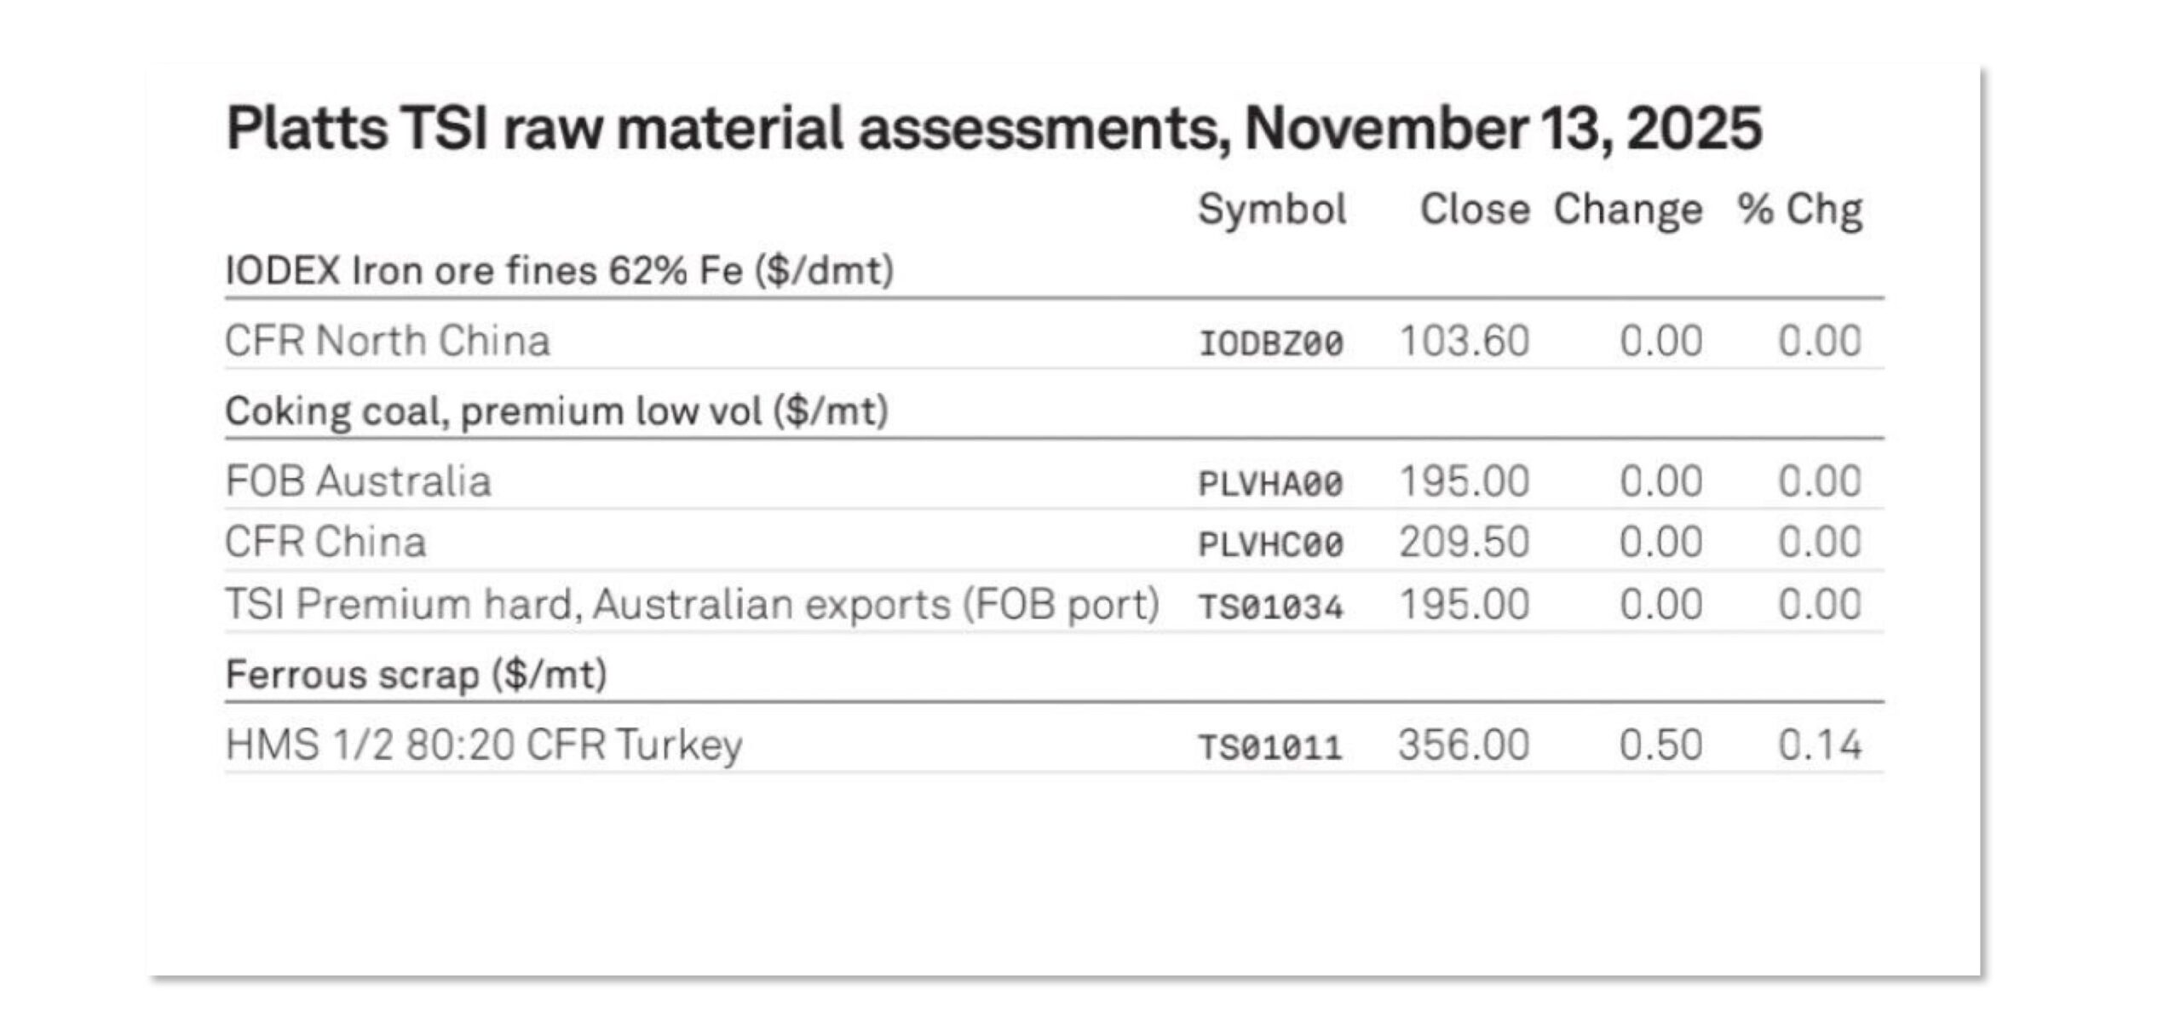Select the Ferrous scrap section heading
This screenshot has width=2181, height=1024.
pyautogui.click(x=416, y=675)
